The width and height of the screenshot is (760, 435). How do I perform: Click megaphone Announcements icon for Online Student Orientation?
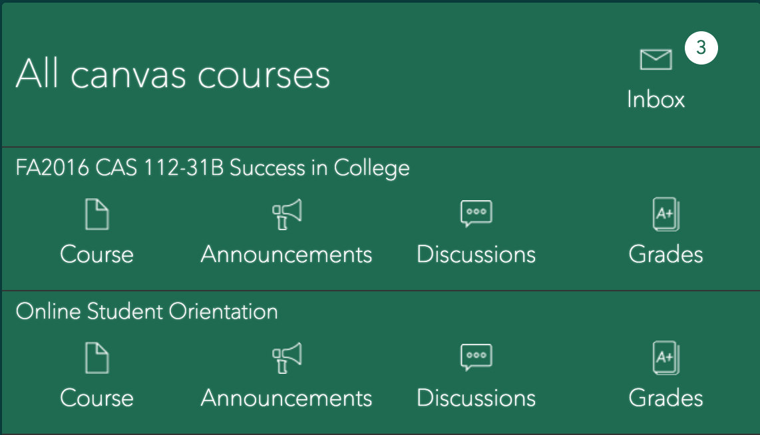point(287,358)
